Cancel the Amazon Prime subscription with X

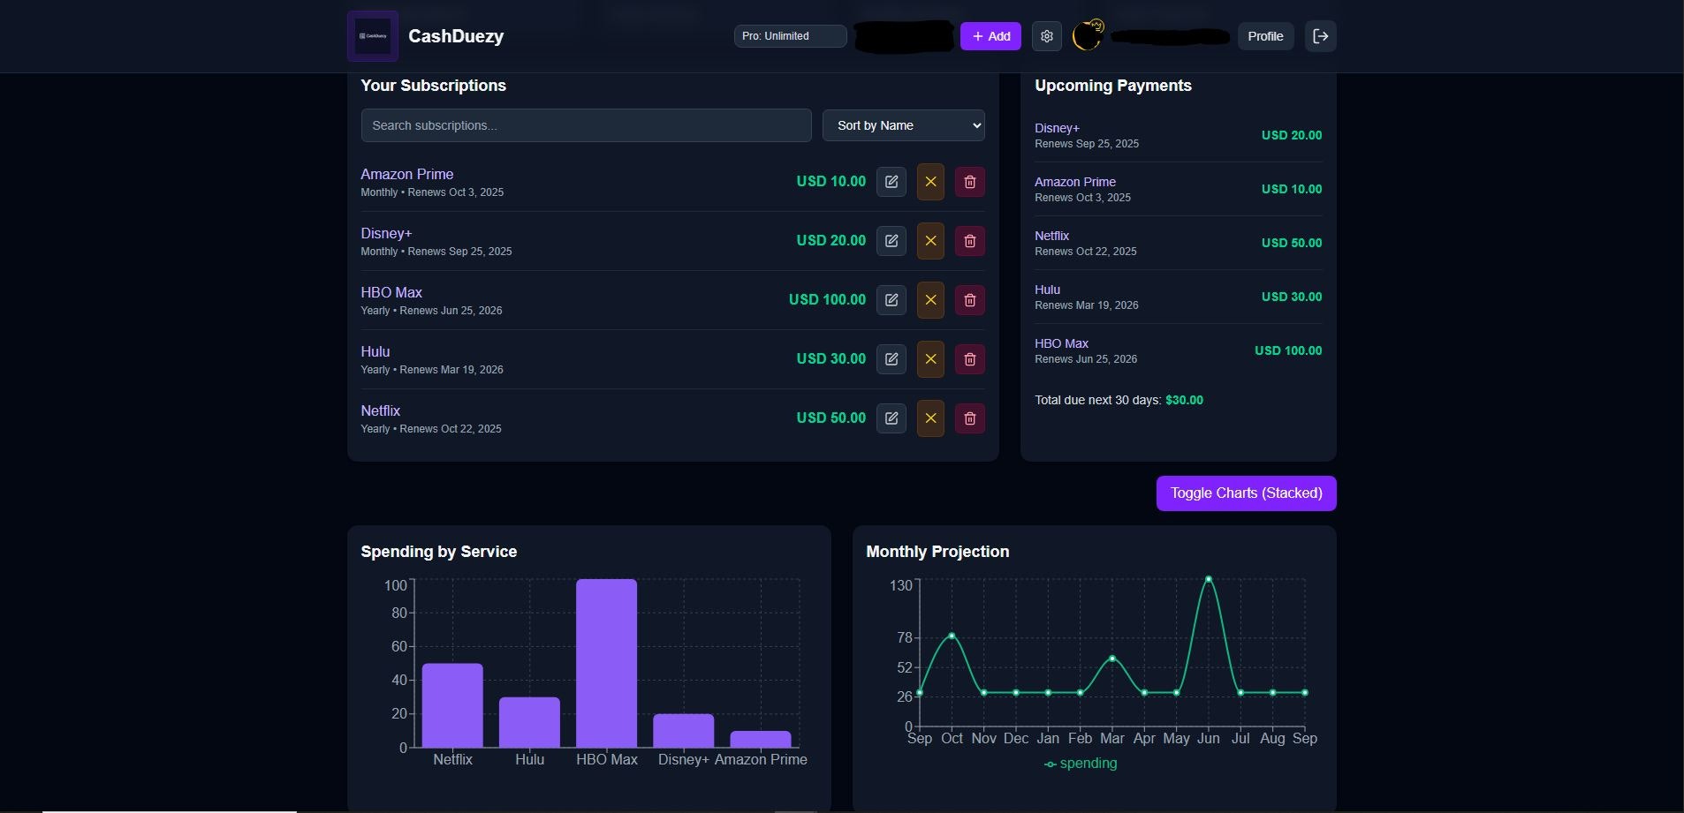(x=930, y=182)
